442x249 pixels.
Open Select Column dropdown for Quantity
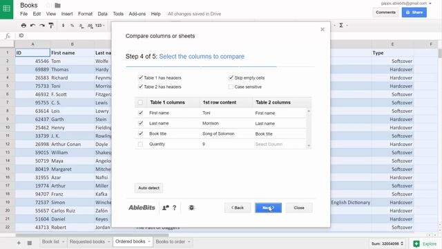pos(269,145)
